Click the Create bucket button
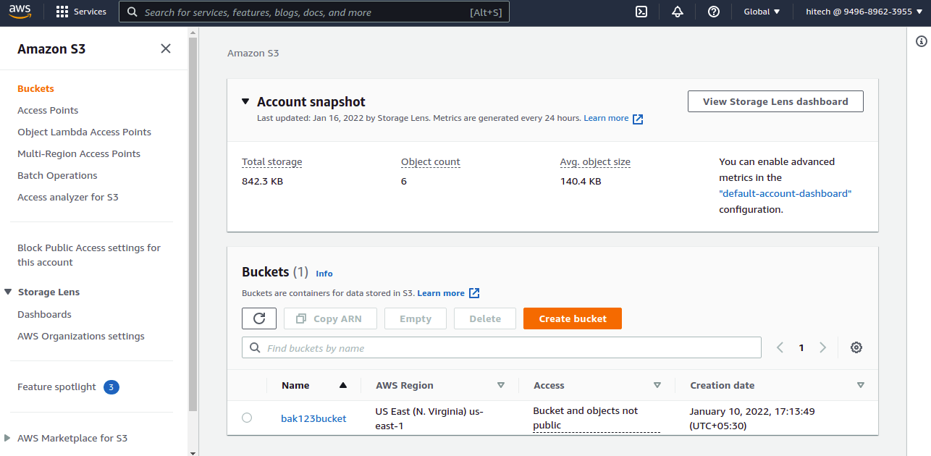Image resolution: width=931 pixels, height=456 pixels. click(573, 318)
